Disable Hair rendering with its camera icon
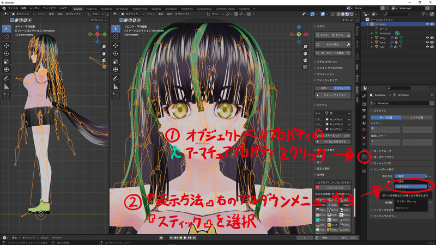The width and height of the screenshot is (436, 245). (432, 47)
